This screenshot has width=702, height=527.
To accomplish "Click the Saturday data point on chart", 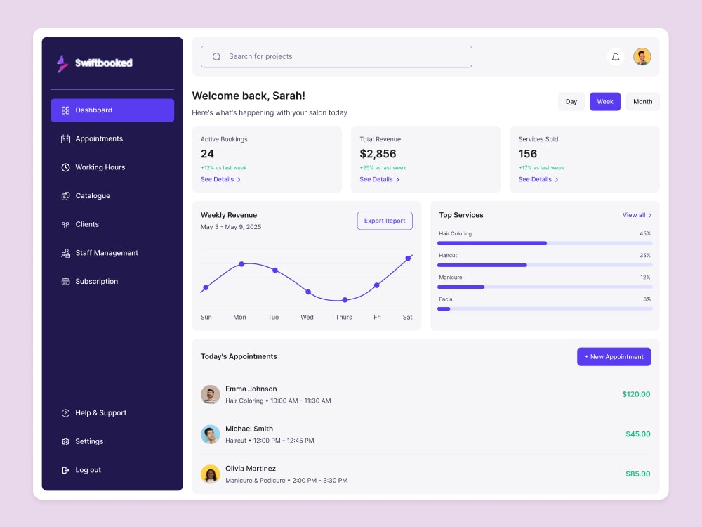I will coord(408,259).
